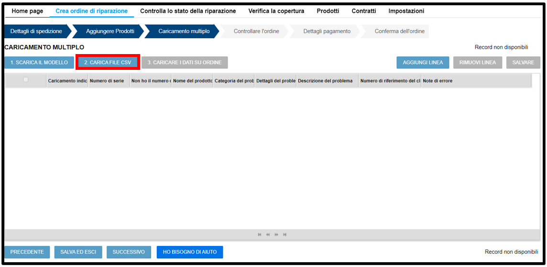Image resolution: width=547 pixels, height=267 pixels.
Task: Open the Home page tab
Action: (x=27, y=11)
